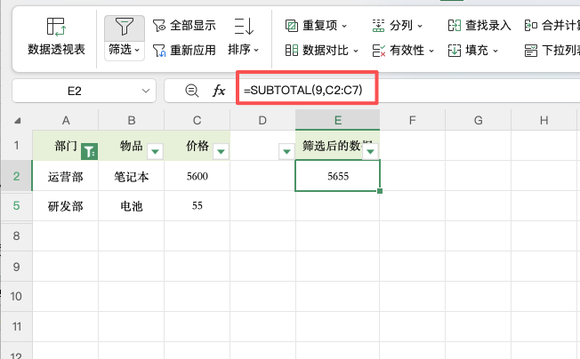
Task: Click cell containing 运营部
Action: click(66, 176)
